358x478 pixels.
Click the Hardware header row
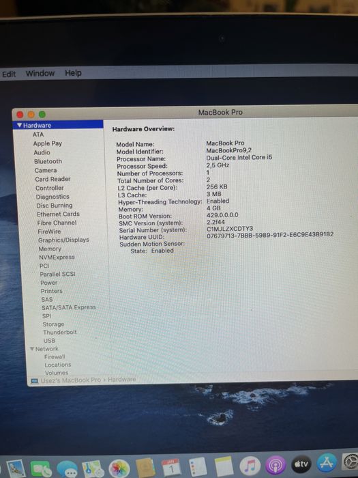pyautogui.click(x=58, y=125)
